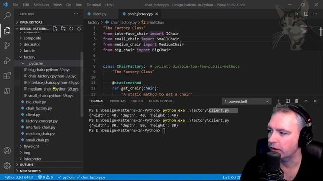Click Python 3.9.2 64-bit interpreter selector
Screen dimensions: 323x181
(19, 177)
